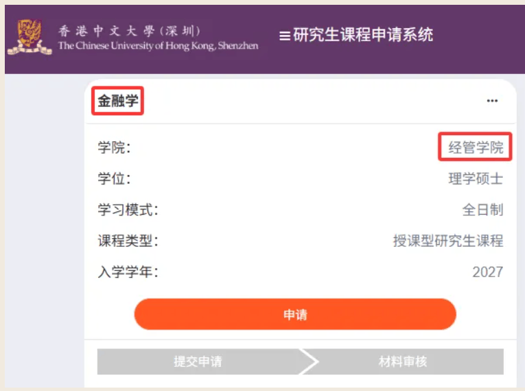Screen dimensions: 525x391
Task: Click the CUHK Shenzhen university crest logo
Action: point(30,37)
